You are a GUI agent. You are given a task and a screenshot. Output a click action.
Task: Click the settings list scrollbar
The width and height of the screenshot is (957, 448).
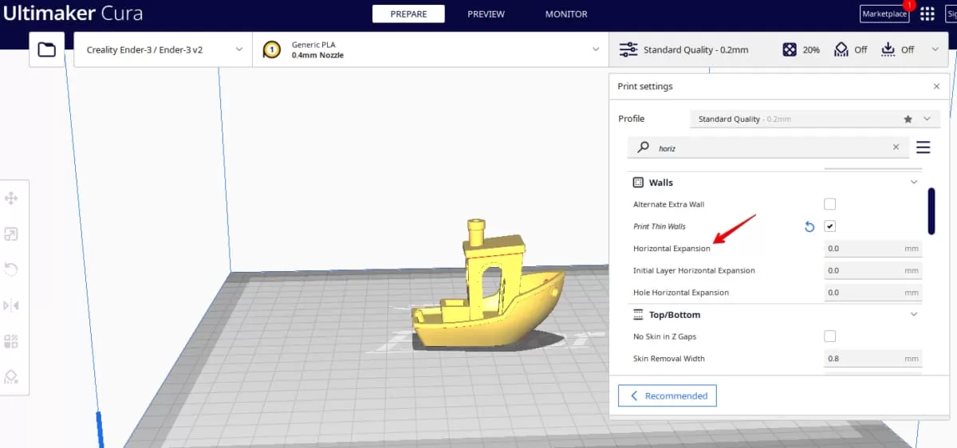tap(931, 211)
